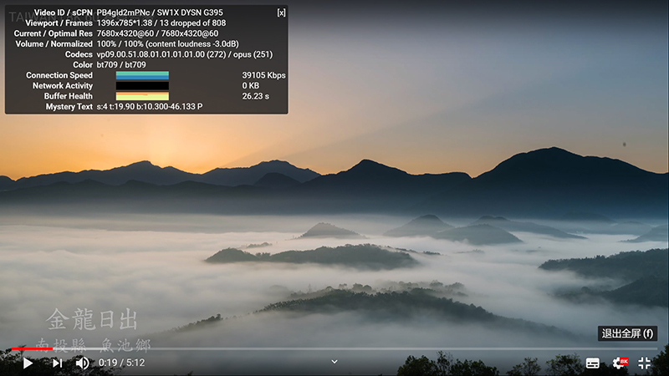Select the Video ID PB4gld2mPNc text
This screenshot has height=376, width=669.
click(x=123, y=13)
